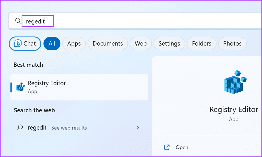Click the large Registry Editor icon in preview pane

point(235,82)
